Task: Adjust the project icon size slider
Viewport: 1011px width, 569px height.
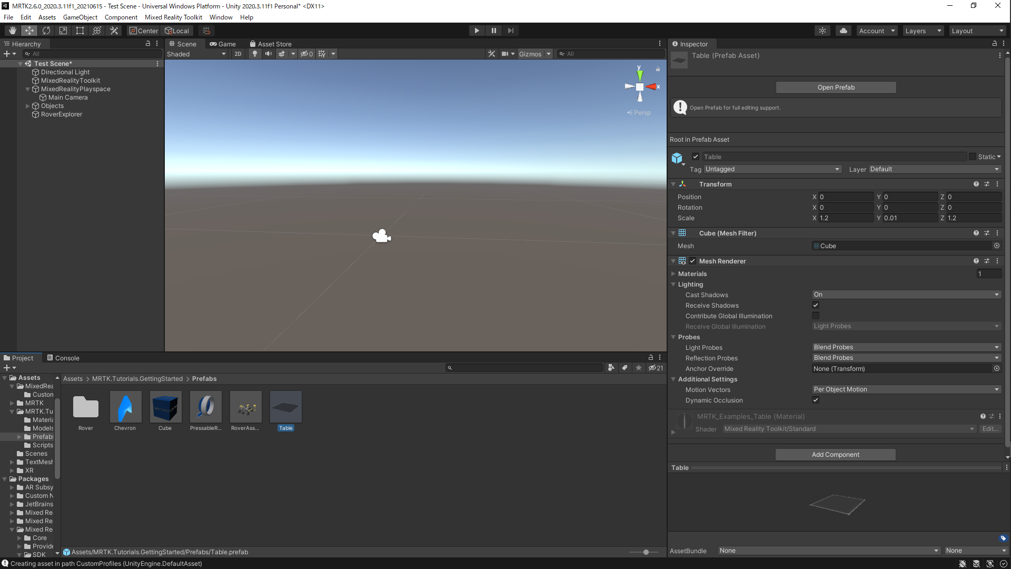Action: tap(646, 552)
